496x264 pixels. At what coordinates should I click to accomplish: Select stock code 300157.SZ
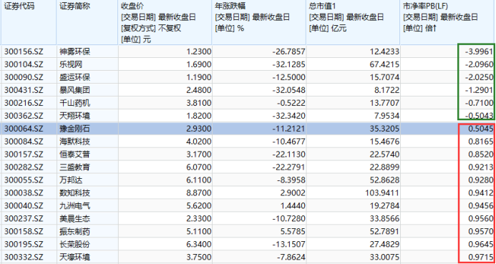24,155
